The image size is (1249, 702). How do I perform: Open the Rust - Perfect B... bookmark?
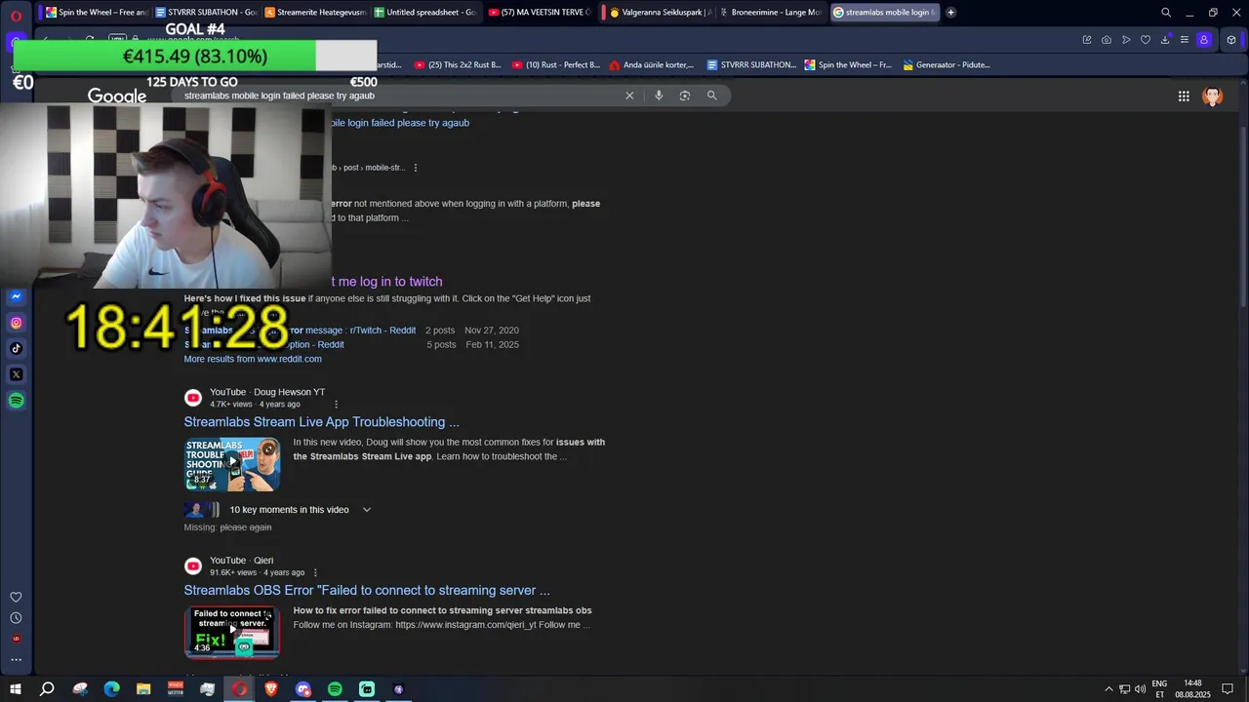pos(555,65)
